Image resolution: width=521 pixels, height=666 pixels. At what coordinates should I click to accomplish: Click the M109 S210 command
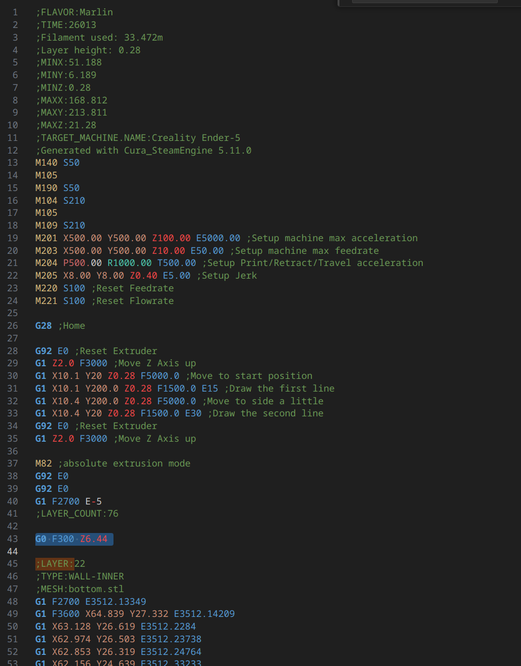[60, 225]
